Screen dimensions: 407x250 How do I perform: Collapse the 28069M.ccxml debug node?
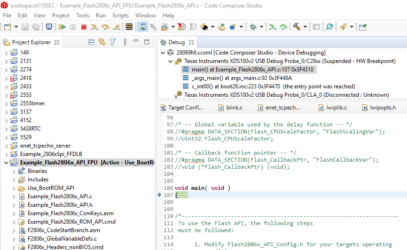click(163, 53)
